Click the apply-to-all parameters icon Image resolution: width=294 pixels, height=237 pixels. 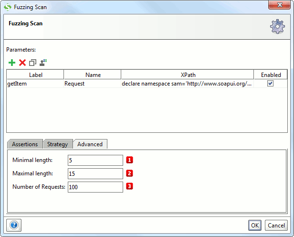tap(43, 63)
